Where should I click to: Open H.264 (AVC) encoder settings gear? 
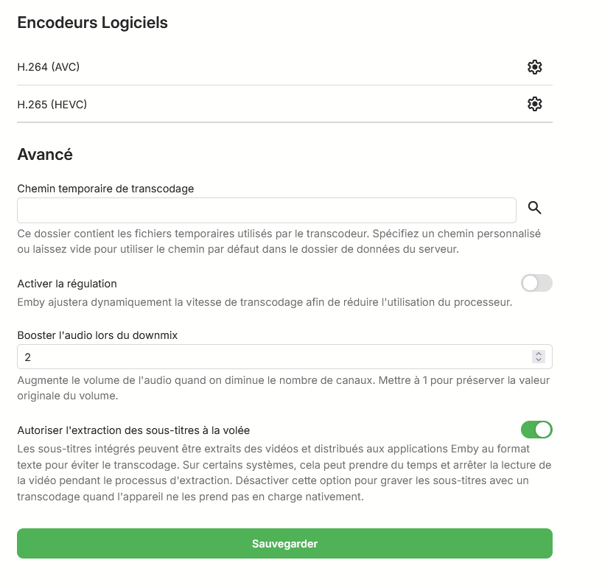coord(535,67)
